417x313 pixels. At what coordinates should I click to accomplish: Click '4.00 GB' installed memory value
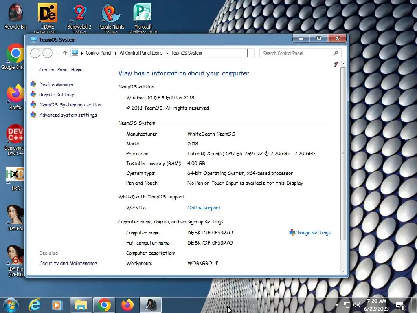pos(196,163)
